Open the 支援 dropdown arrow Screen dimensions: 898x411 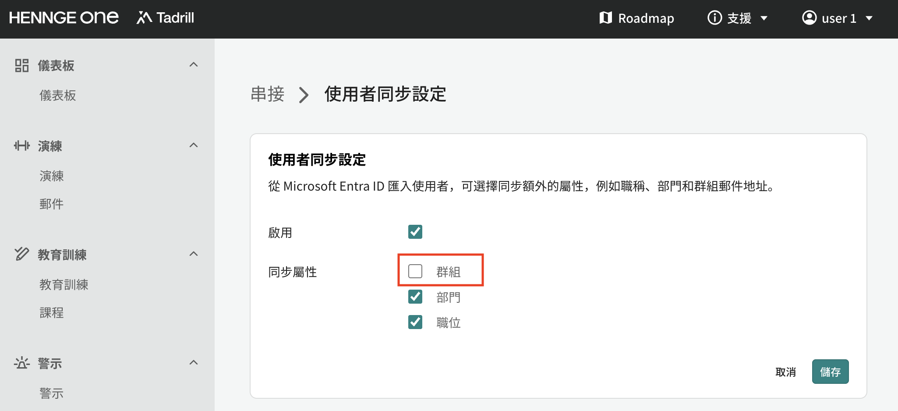pyautogui.click(x=764, y=18)
